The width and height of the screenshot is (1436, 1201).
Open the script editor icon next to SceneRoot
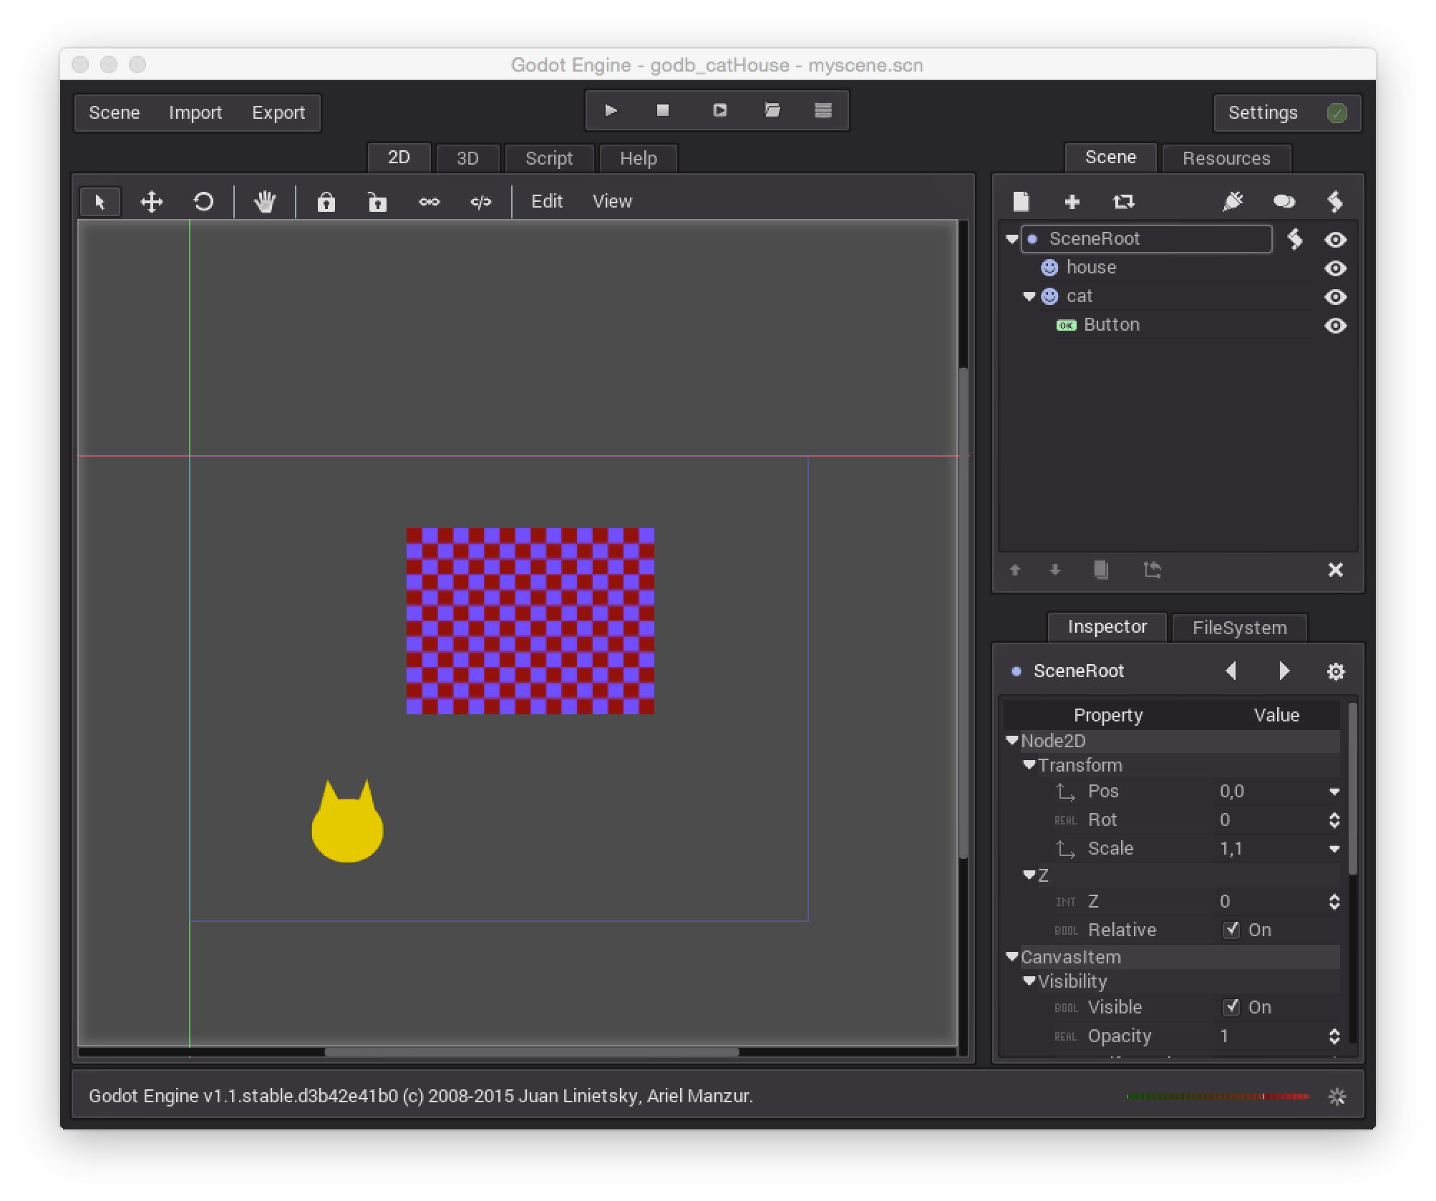pos(1296,239)
